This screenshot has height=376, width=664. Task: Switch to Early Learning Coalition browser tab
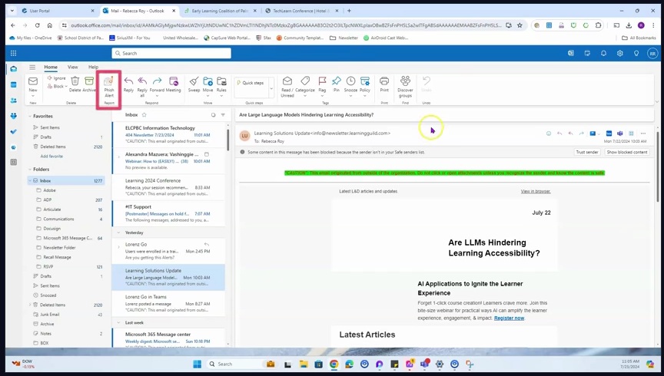pyautogui.click(x=221, y=11)
